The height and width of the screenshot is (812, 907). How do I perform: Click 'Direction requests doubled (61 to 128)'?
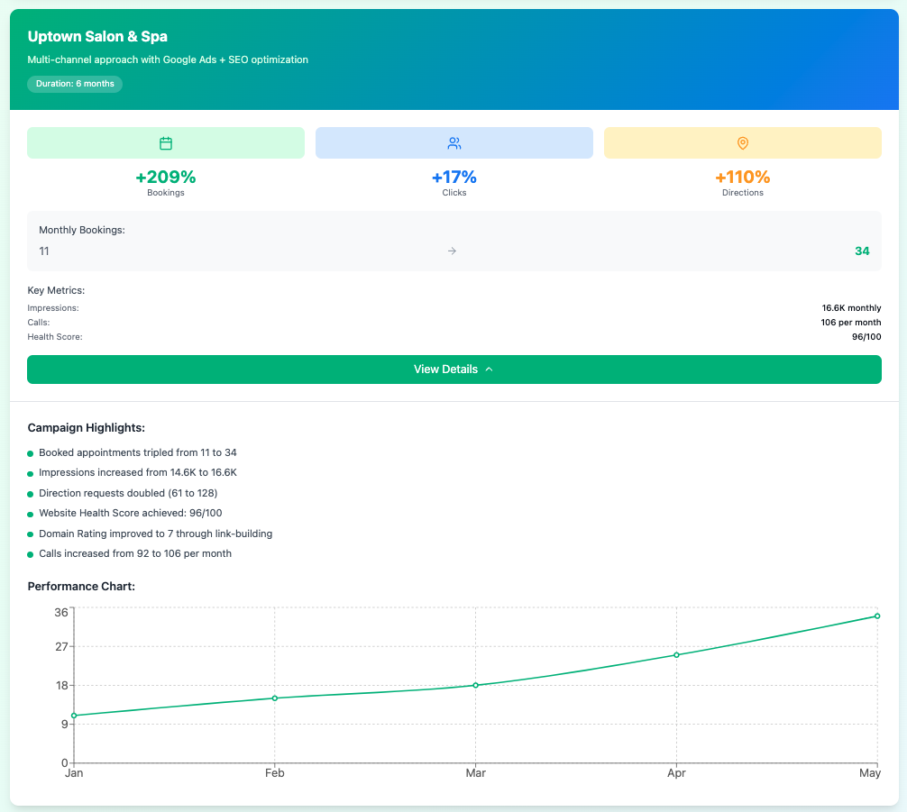(128, 493)
